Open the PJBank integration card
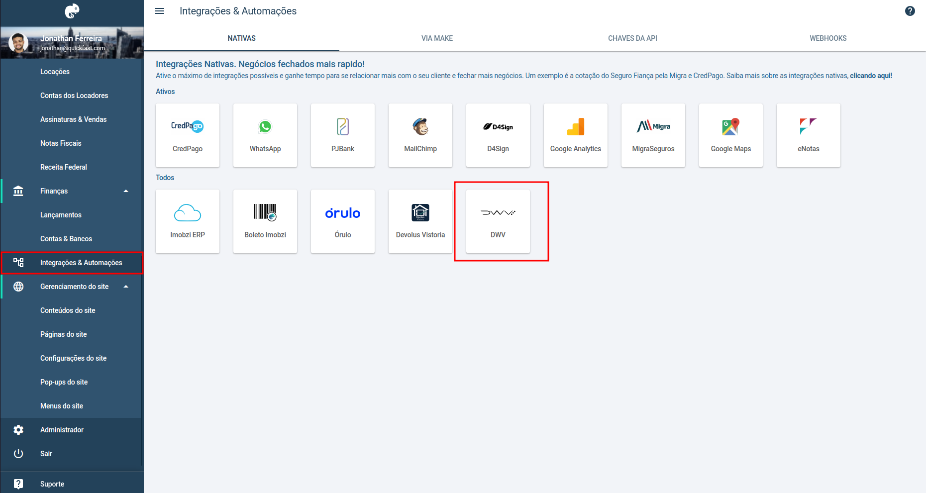This screenshot has height=493, width=926. pyautogui.click(x=343, y=135)
